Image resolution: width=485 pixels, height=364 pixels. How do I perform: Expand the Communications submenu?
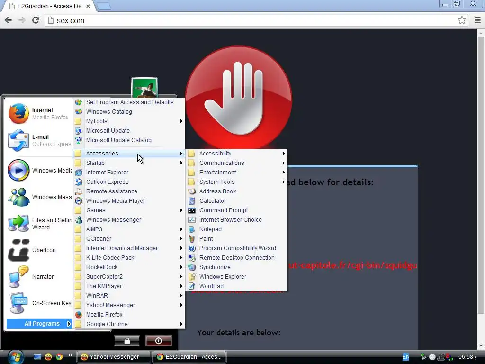tap(236, 163)
